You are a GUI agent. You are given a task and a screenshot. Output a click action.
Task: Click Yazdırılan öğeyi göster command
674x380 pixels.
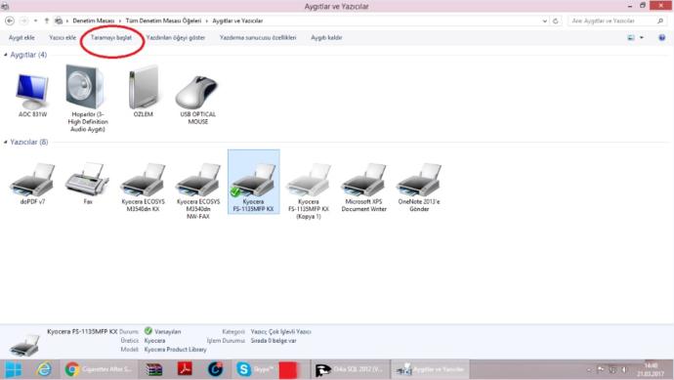(x=176, y=38)
